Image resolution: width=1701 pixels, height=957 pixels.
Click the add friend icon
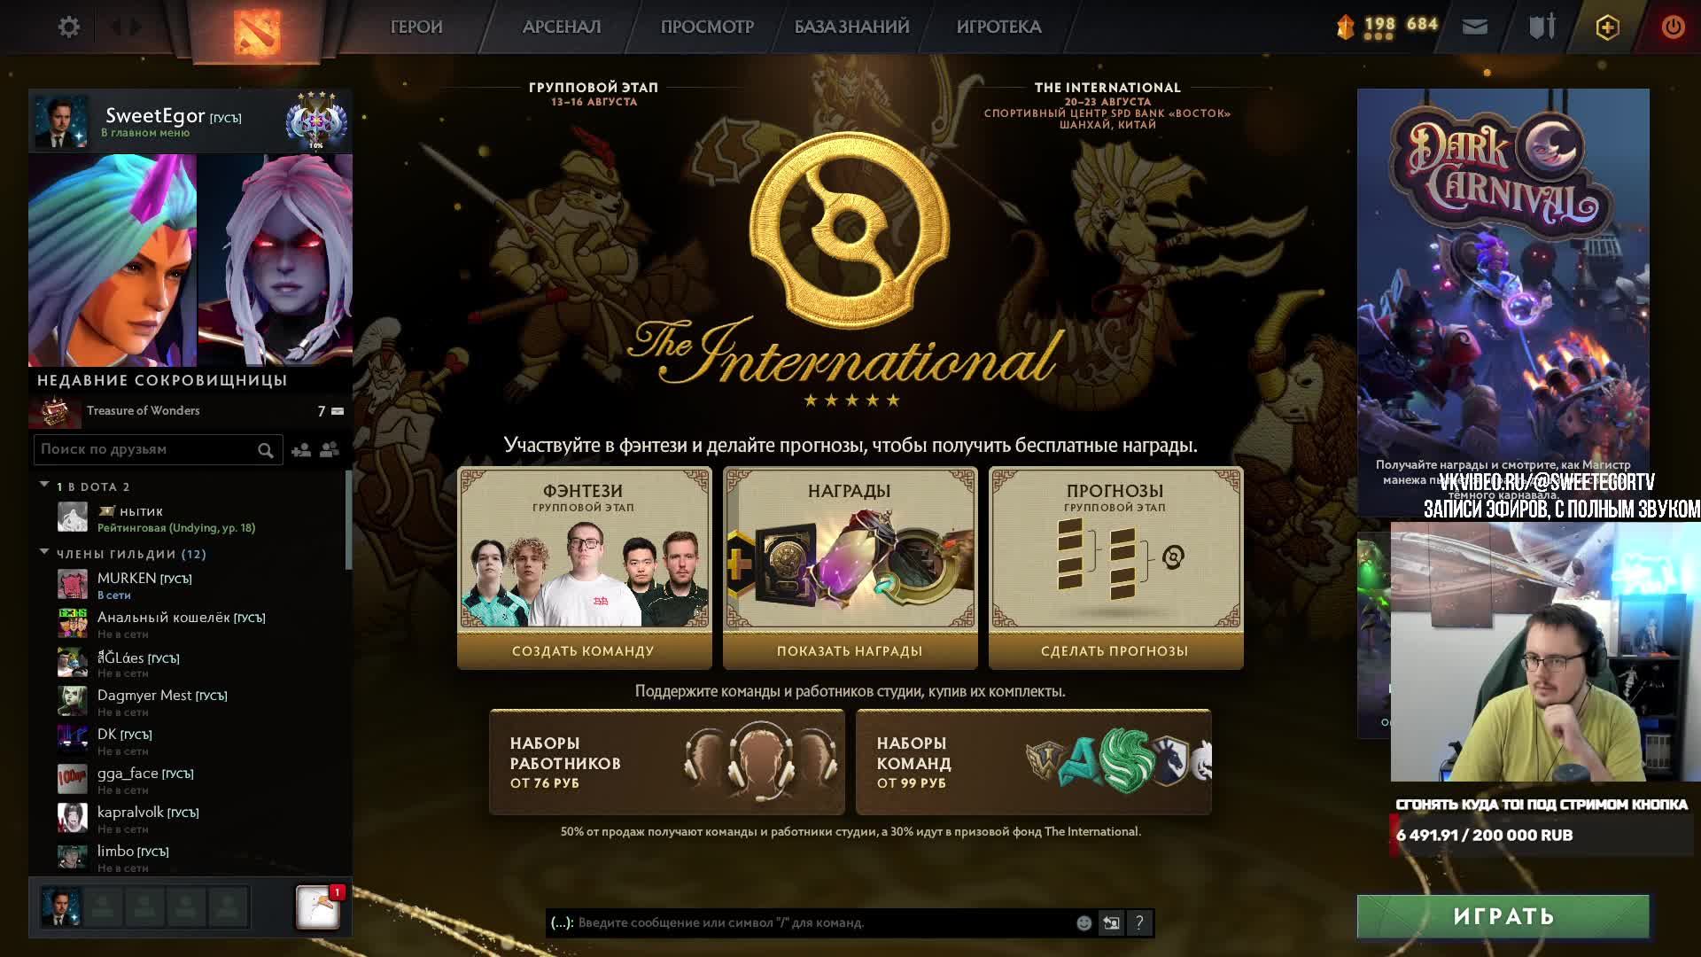coord(301,450)
